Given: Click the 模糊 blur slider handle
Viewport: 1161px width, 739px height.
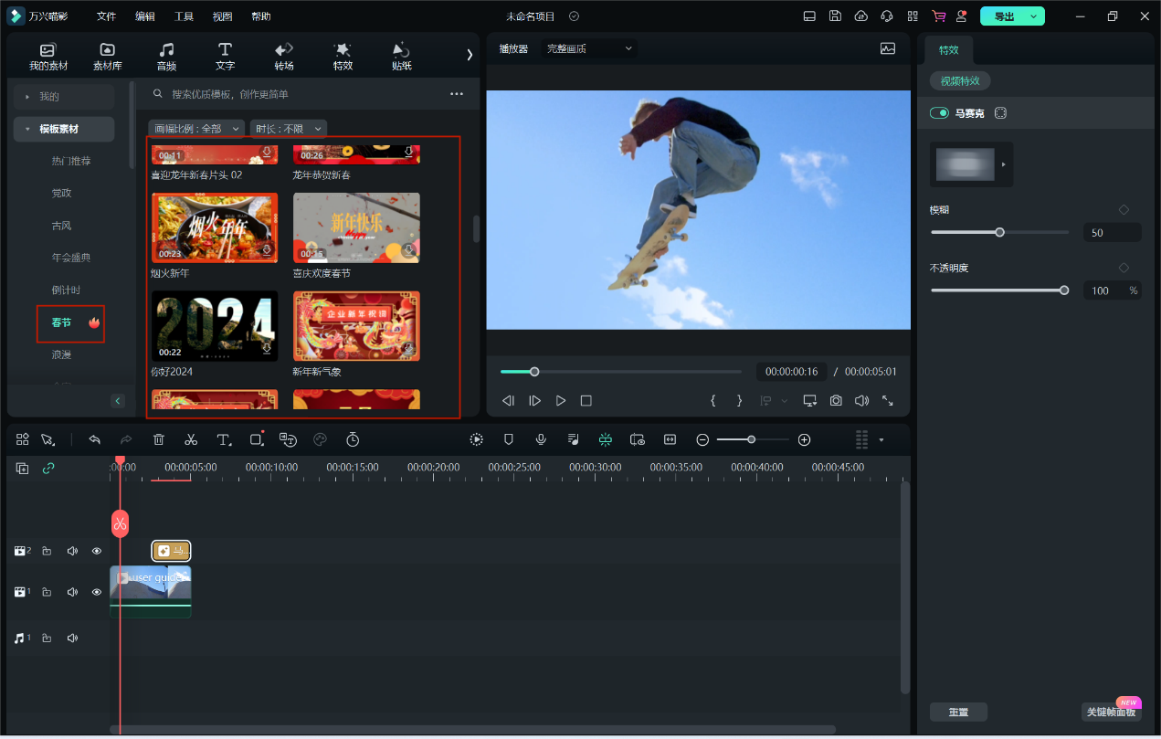Looking at the screenshot, I should [999, 232].
